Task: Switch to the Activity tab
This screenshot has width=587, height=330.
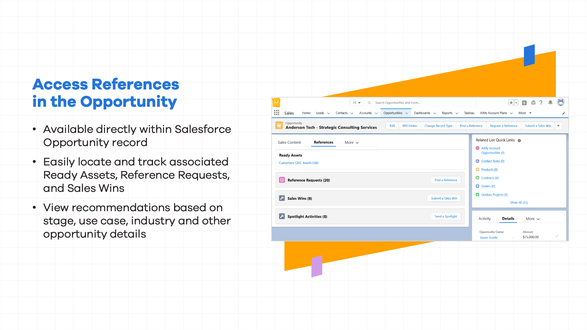Action: (x=484, y=219)
